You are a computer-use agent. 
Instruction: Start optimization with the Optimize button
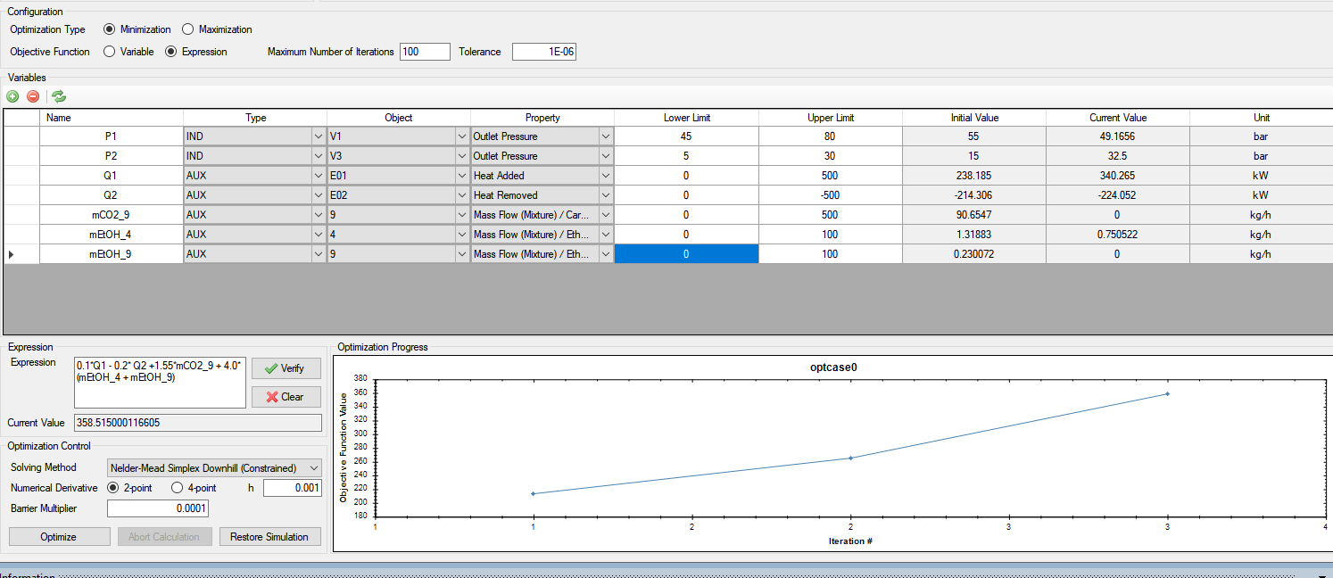[59, 536]
